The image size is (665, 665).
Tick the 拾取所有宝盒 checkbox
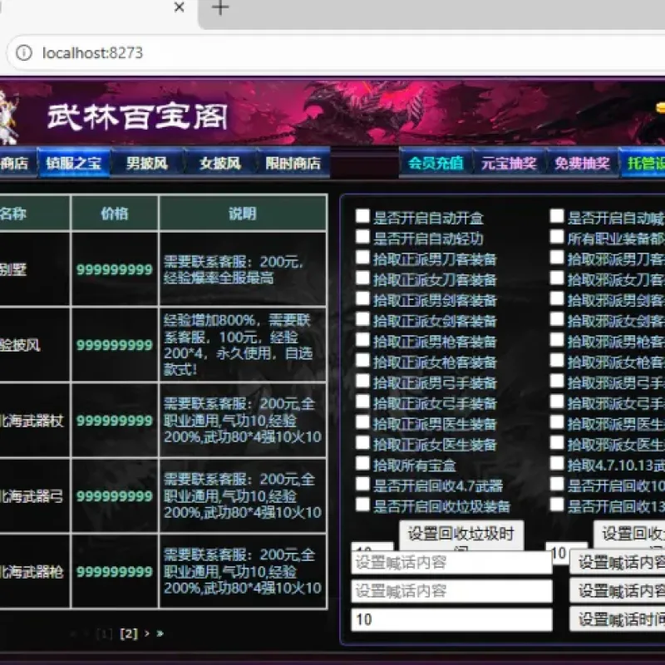tap(362, 463)
